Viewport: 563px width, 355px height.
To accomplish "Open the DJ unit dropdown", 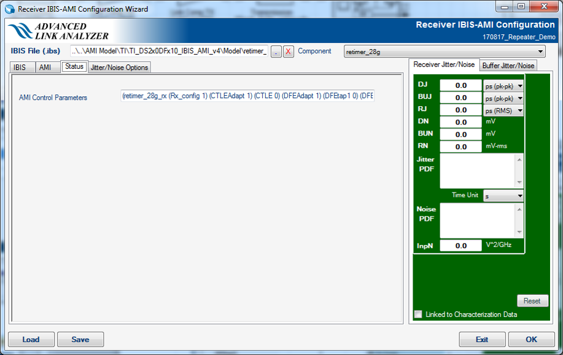I will click(x=503, y=86).
